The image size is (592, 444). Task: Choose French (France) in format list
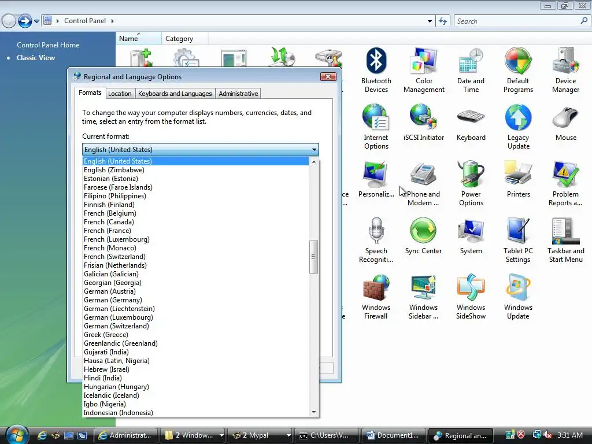196,231
